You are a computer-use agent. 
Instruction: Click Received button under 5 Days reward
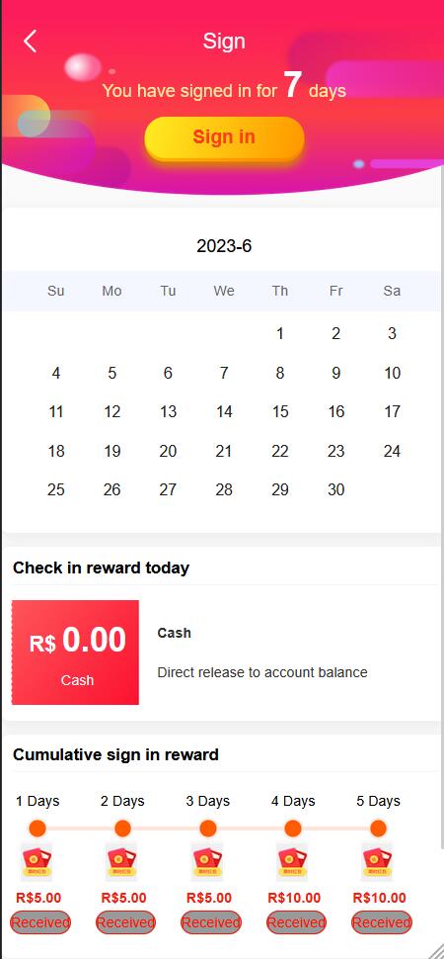click(381, 922)
